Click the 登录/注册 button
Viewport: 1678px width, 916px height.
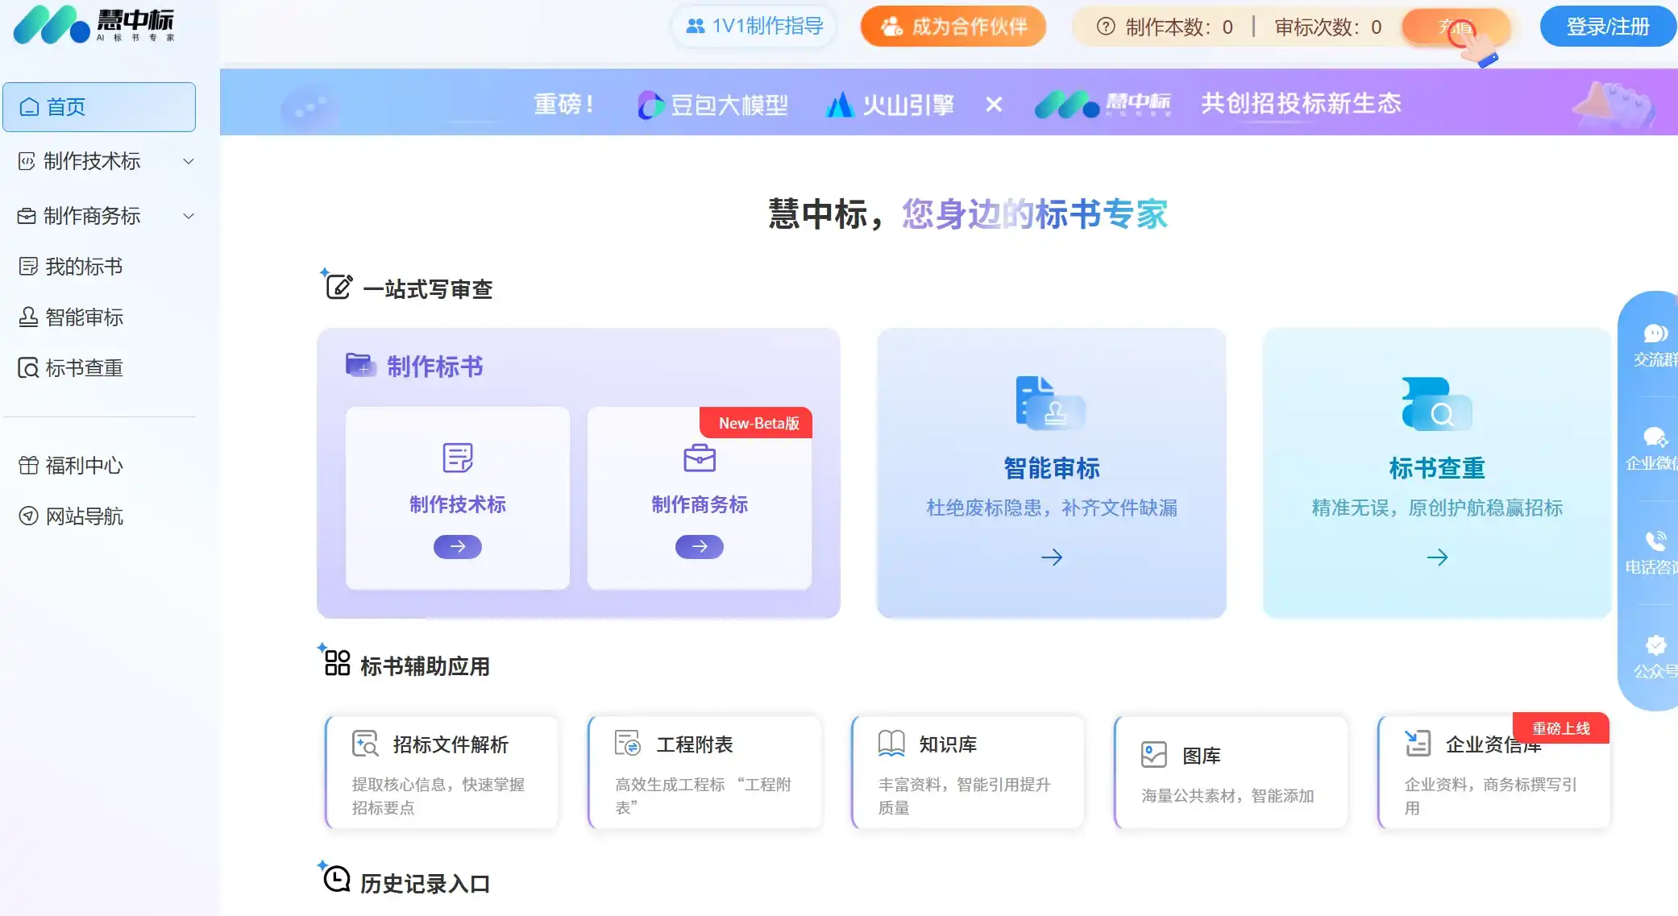pos(1607,27)
